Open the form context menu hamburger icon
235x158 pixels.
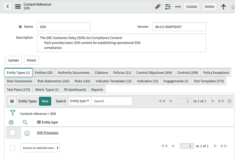click(18, 6)
